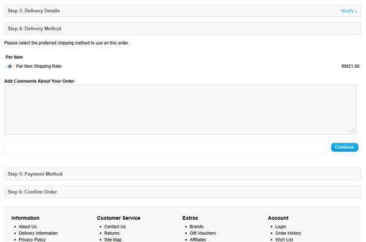Click the Add Comments About Your Order label
The image size is (366, 242).
click(39, 81)
